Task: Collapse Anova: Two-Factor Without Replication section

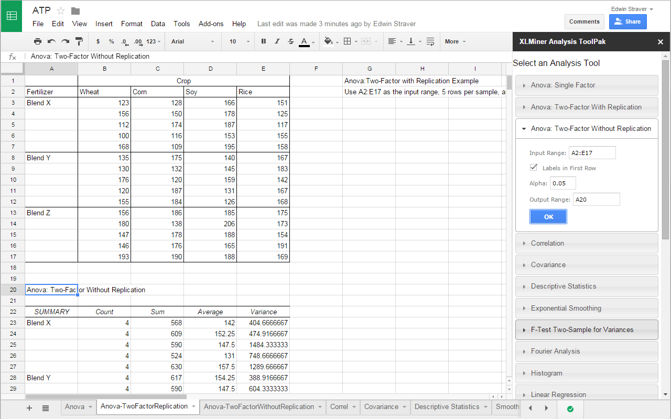Action: 587,128
